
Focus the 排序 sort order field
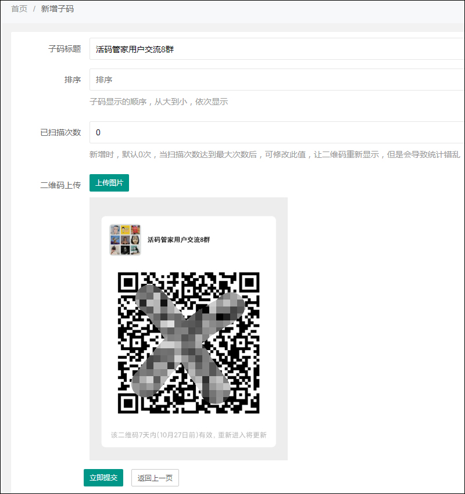233,80
